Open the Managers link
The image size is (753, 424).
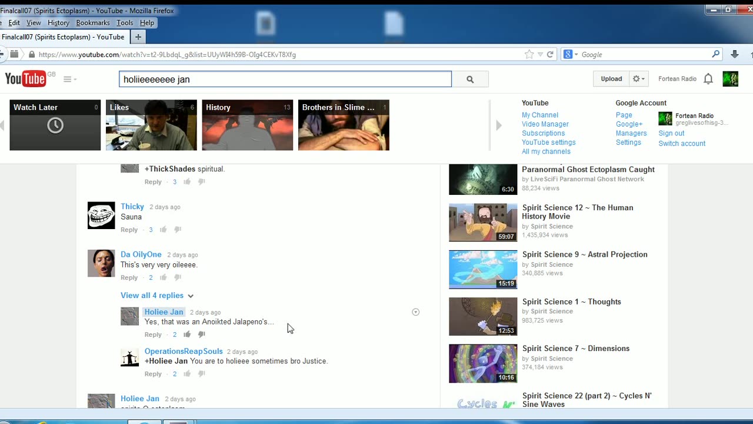[x=631, y=134]
